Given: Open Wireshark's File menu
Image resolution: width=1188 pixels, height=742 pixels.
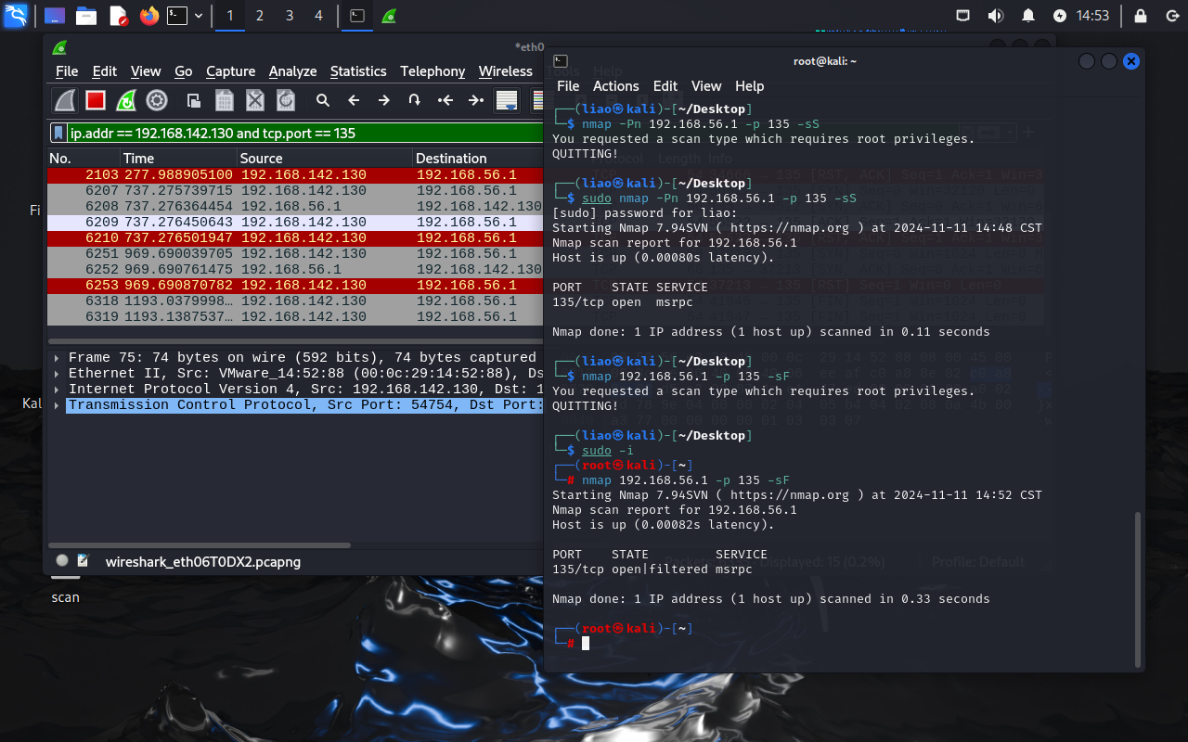Looking at the screenshot, I should (67, 71).
